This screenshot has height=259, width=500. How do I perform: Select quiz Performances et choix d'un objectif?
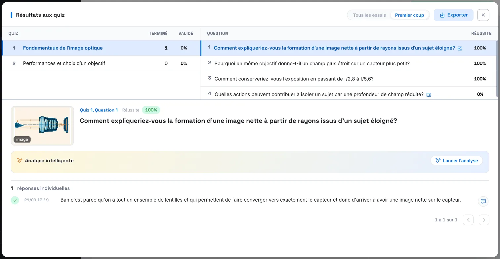pos(101,63)
